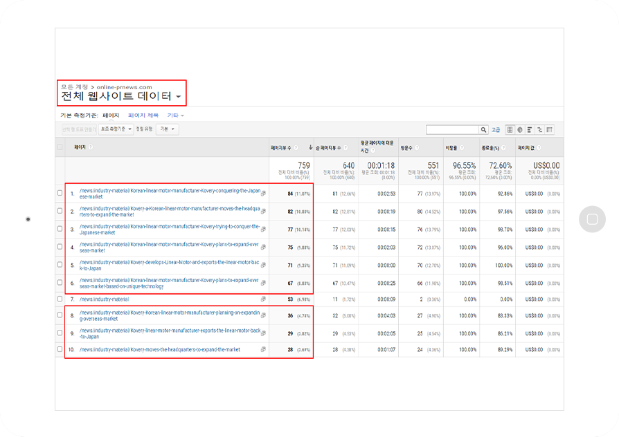Sort by the 이탈률 column header
The image size is (619, 437).
pyautogui.click(x=451, y=148)
